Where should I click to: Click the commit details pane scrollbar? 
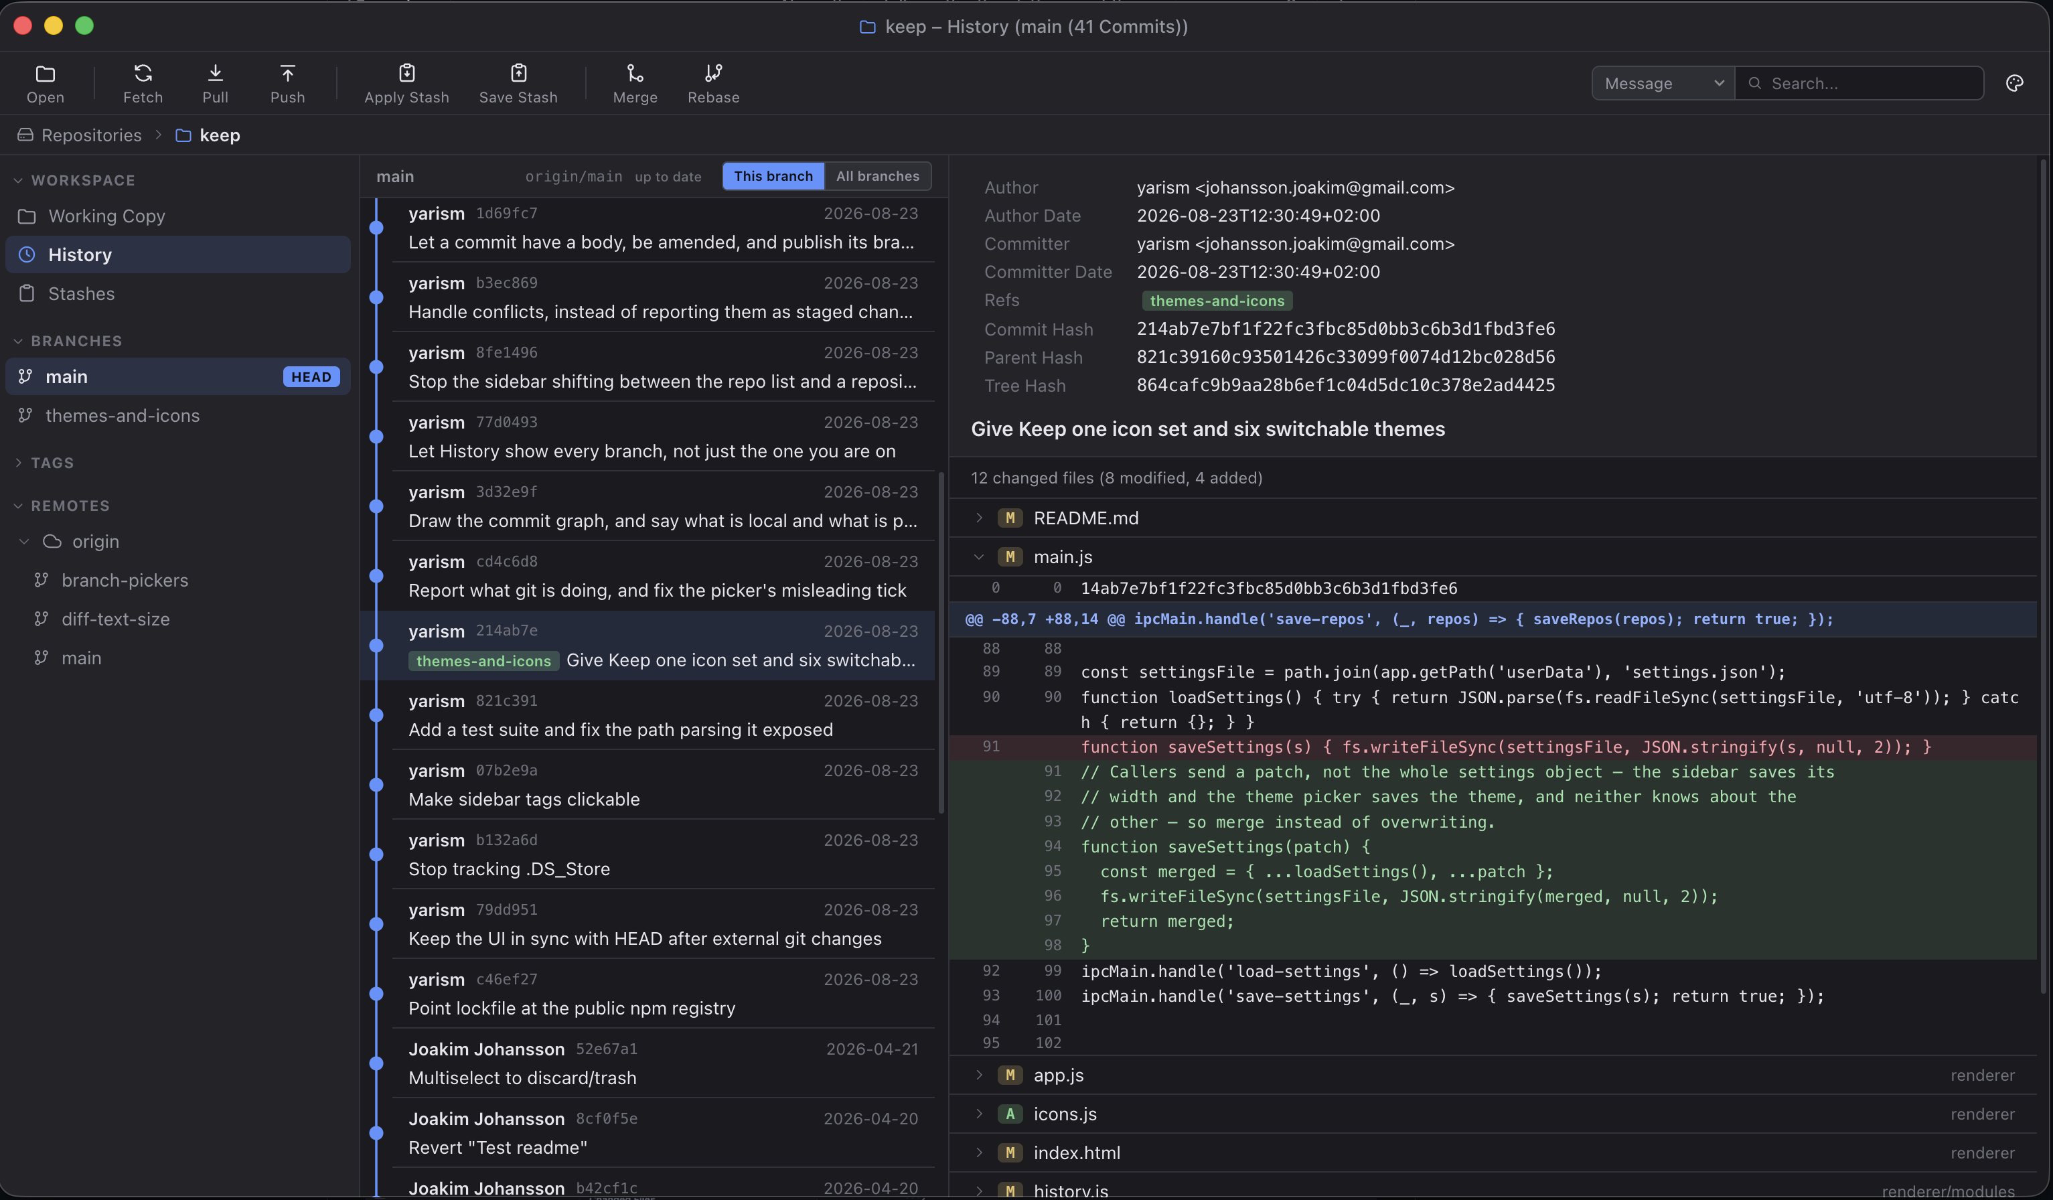tap(2042, 577)
